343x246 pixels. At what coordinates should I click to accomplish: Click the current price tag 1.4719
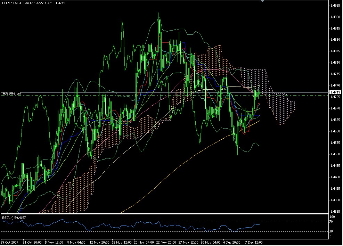click(335, 92)
